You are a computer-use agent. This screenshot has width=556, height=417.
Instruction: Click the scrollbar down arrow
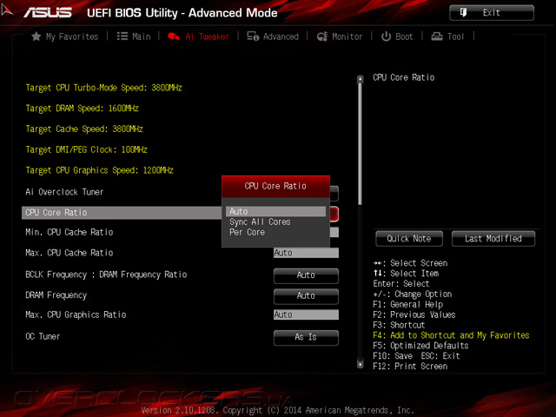[361, 364]
